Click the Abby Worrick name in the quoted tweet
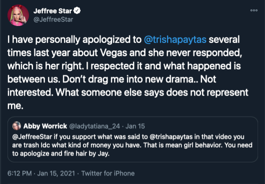The image size is (265, 184). (45, 126)
